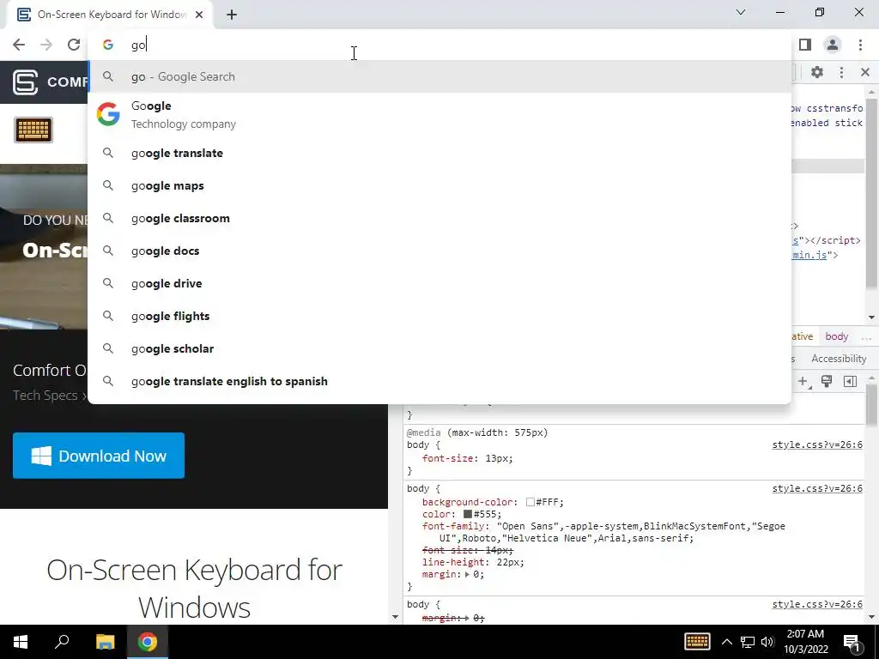Viewport: 879px width, 659px height.
Task: Click the webpage scroll-down arrow
Action: [395, 617]
